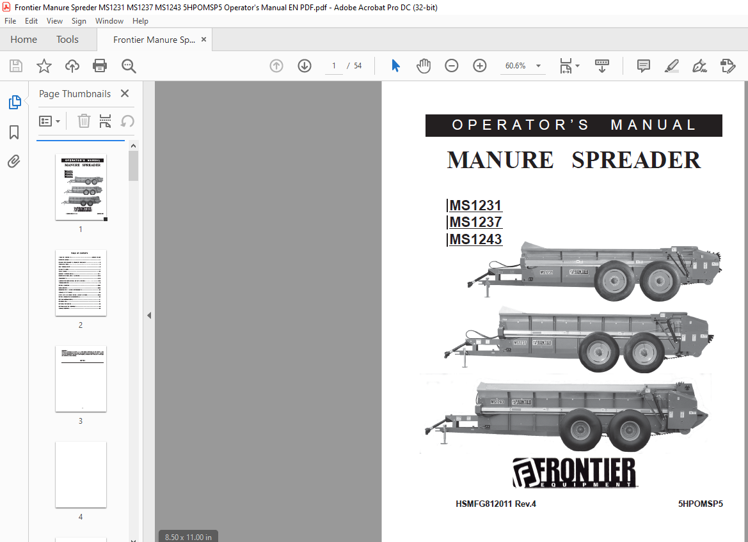
Task: Click the read mode keyboard-arrow icon
Action: 602,66
